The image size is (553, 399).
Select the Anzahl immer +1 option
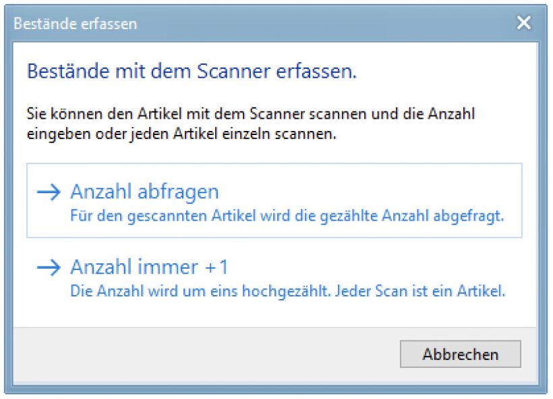pos(149,268)
